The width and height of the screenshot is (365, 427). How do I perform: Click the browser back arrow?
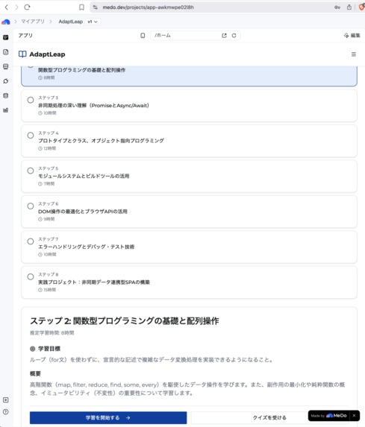click(7, 7)
